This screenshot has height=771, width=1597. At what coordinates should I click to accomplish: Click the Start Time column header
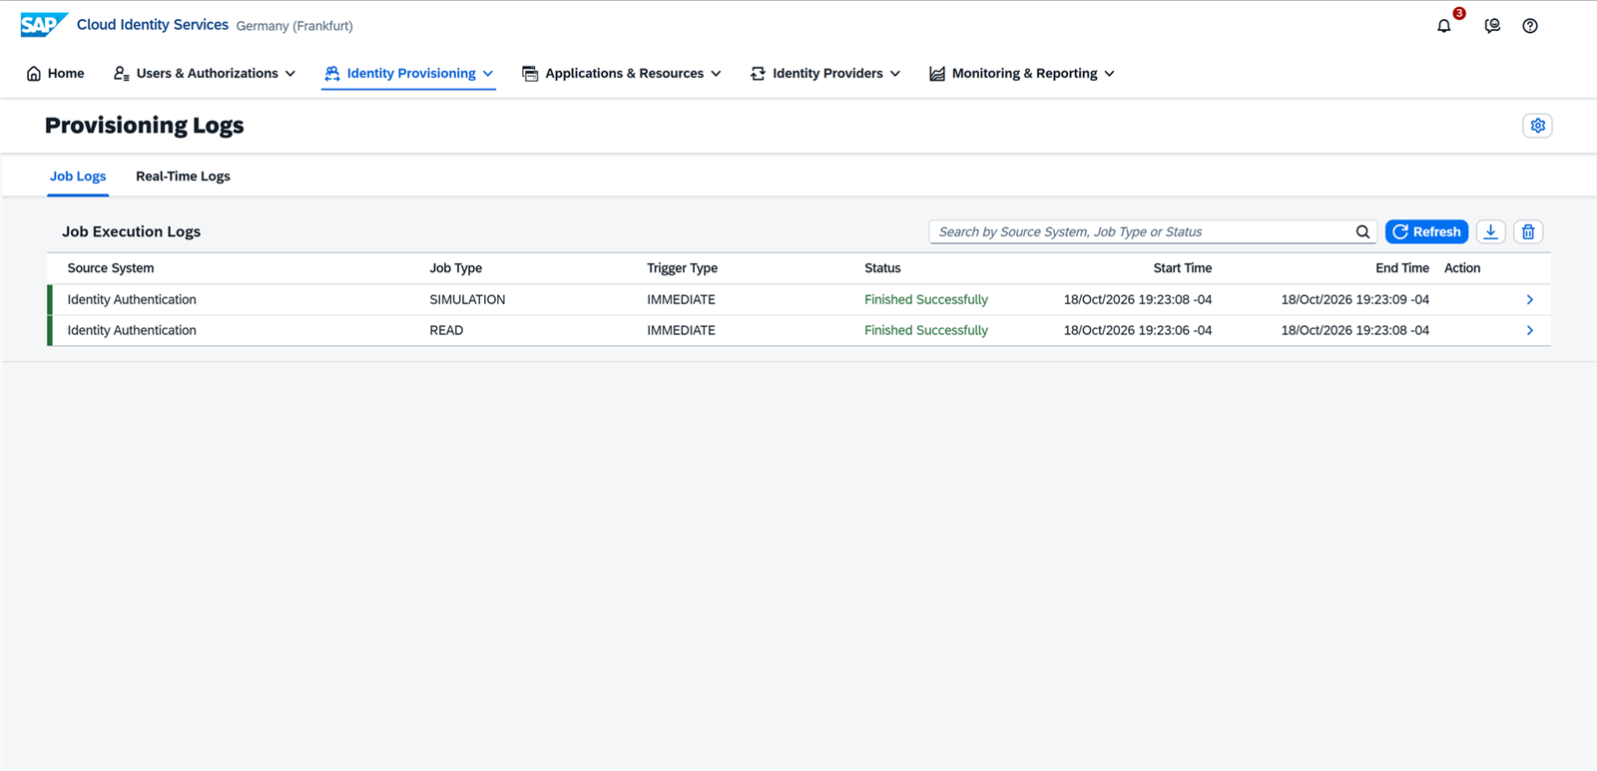click(1182, 268)
